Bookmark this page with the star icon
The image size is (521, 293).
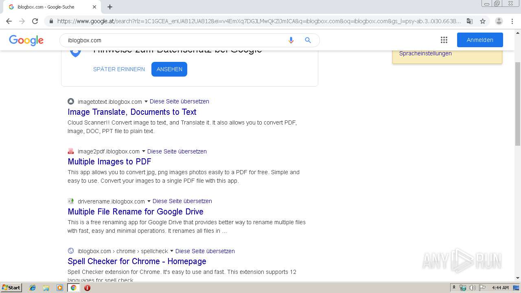click(x=483, y=21)
